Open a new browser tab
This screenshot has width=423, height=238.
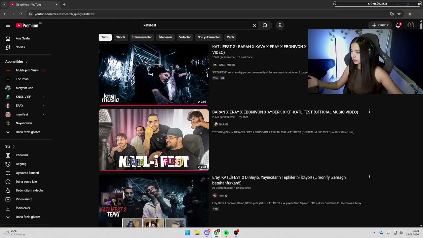click(x=64, y=5)
